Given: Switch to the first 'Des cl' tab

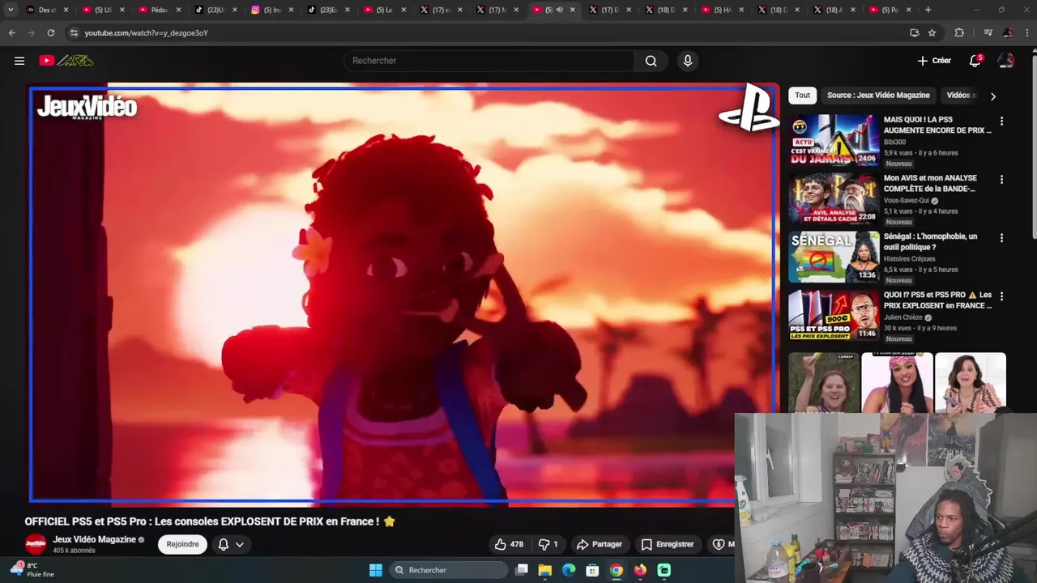Looking at the screenshot, I should coord(46,10).
